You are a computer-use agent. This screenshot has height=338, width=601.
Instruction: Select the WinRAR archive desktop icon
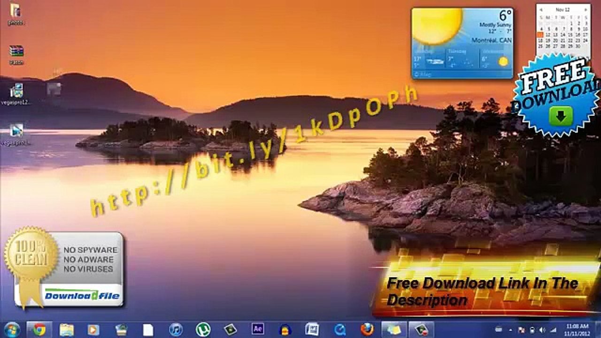pyautogui.click(x=16, y=54)
